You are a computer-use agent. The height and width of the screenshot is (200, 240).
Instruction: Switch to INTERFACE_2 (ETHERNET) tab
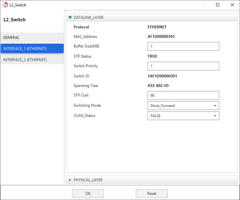click(x=32, y=60)
